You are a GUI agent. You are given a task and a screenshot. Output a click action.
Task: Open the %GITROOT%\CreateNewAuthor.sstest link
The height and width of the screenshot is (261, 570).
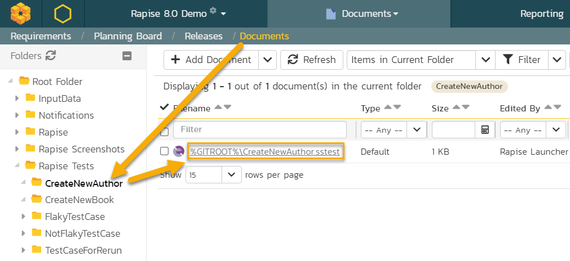pyautogui.click(x=264, y=151)
